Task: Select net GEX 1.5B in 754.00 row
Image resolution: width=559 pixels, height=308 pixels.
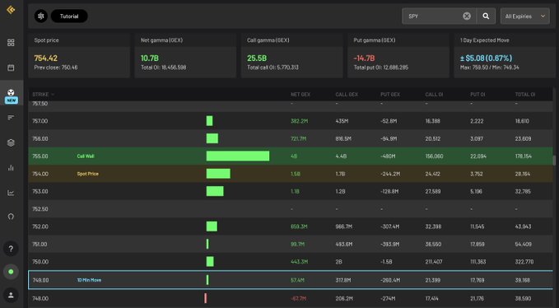Action: [x=296, y=174]
